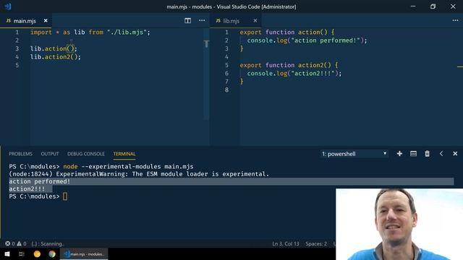The width and height of the screenshot is (463, 260).
Task: Kill terminal with trash icon
Action: click(x=428, y=154)
